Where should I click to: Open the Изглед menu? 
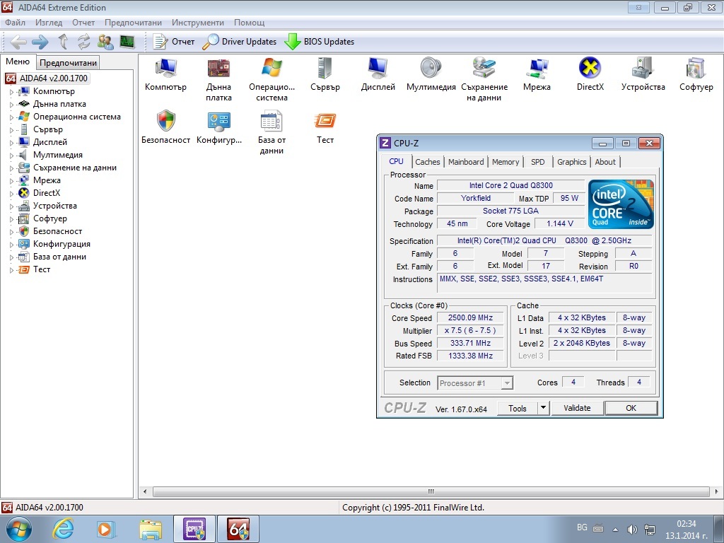[x=49, y=23]
